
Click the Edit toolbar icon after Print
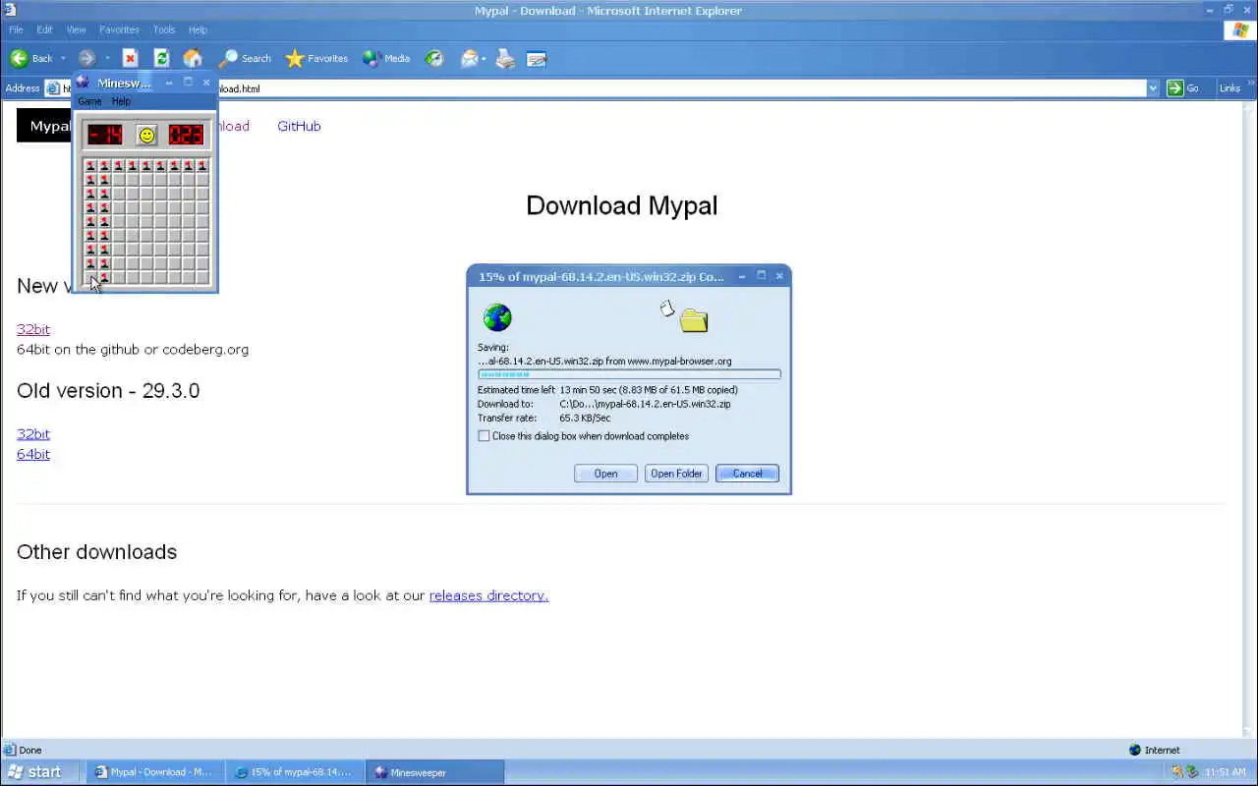click(536, 59)
